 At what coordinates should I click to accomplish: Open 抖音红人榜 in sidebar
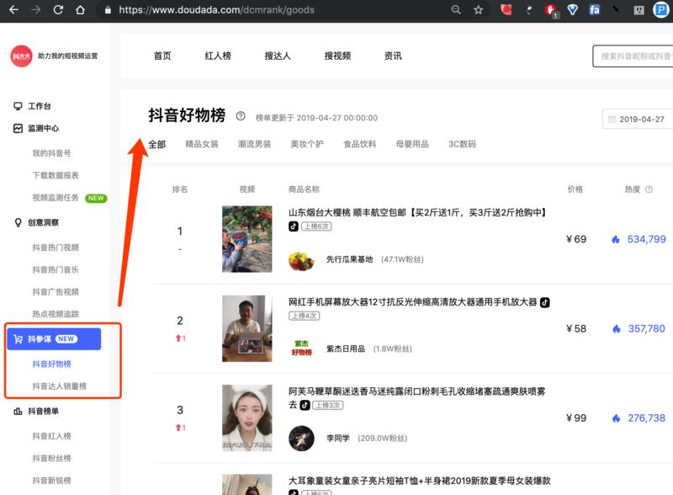click(51, 436)
